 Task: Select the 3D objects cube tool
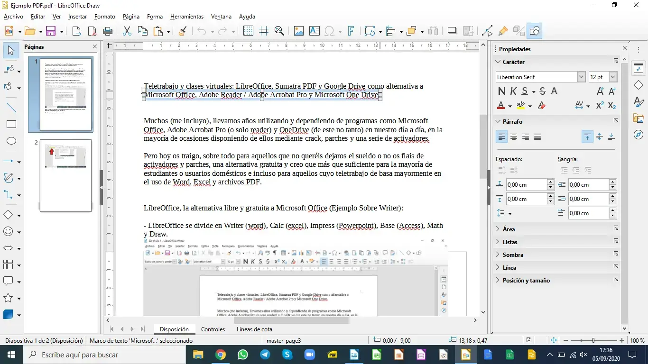pyautogui.click(x=9, y=314)
